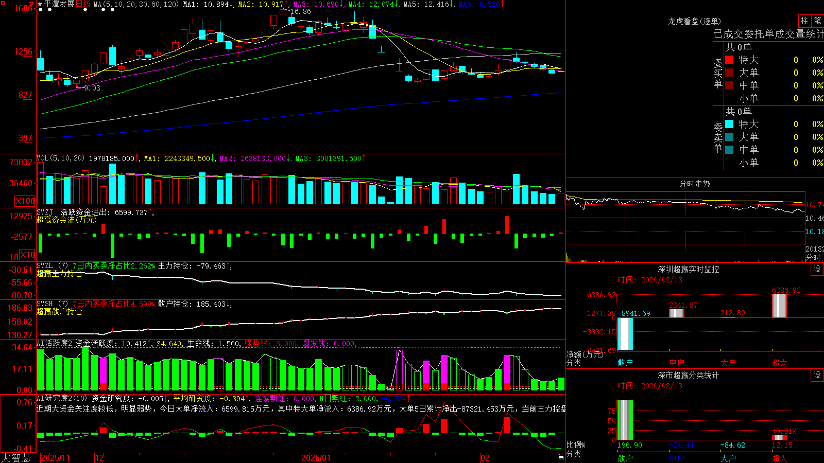Screen dimensions: 824x463
Task: Click the cyan 特大 swatch under 委卖单
Action: click(729, 124)
